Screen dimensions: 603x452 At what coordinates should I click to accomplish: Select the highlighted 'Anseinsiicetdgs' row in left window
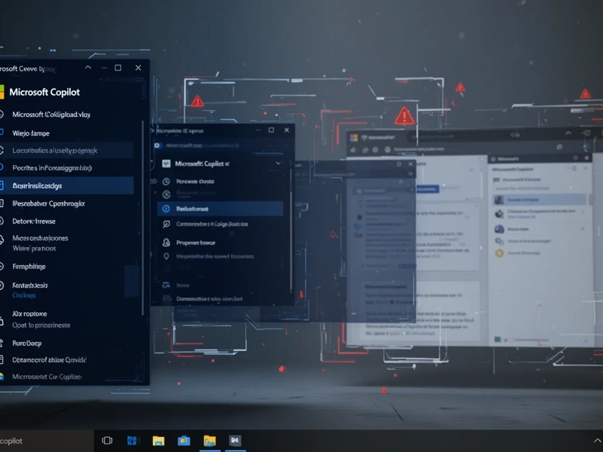(67, 185)
